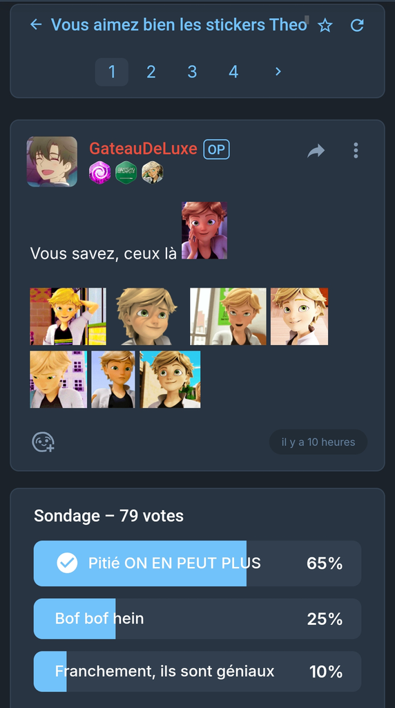Click the 'il y a 10 heures' timestamp
This screenshot has height=708, width=395.
pyautogui.click(x=318, y=442)
